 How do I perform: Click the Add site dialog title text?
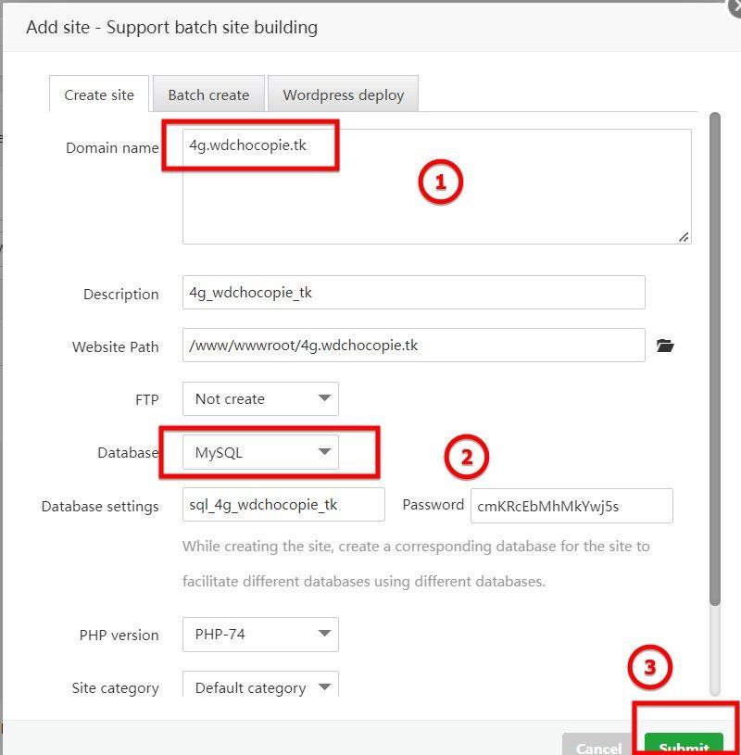coord(171,27)
